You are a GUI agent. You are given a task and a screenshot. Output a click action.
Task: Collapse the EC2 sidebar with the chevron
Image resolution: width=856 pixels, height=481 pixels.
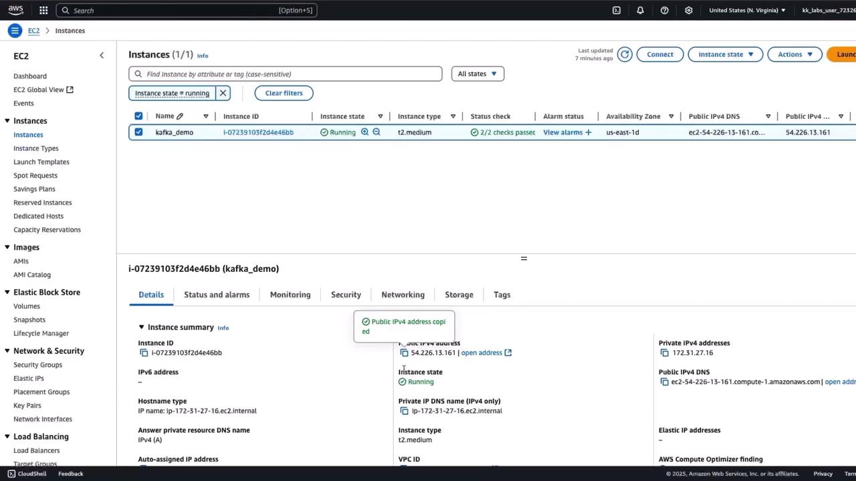tap(102, 55)
